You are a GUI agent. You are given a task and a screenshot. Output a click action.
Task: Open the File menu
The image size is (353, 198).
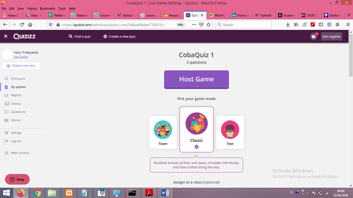pos(4,9)
